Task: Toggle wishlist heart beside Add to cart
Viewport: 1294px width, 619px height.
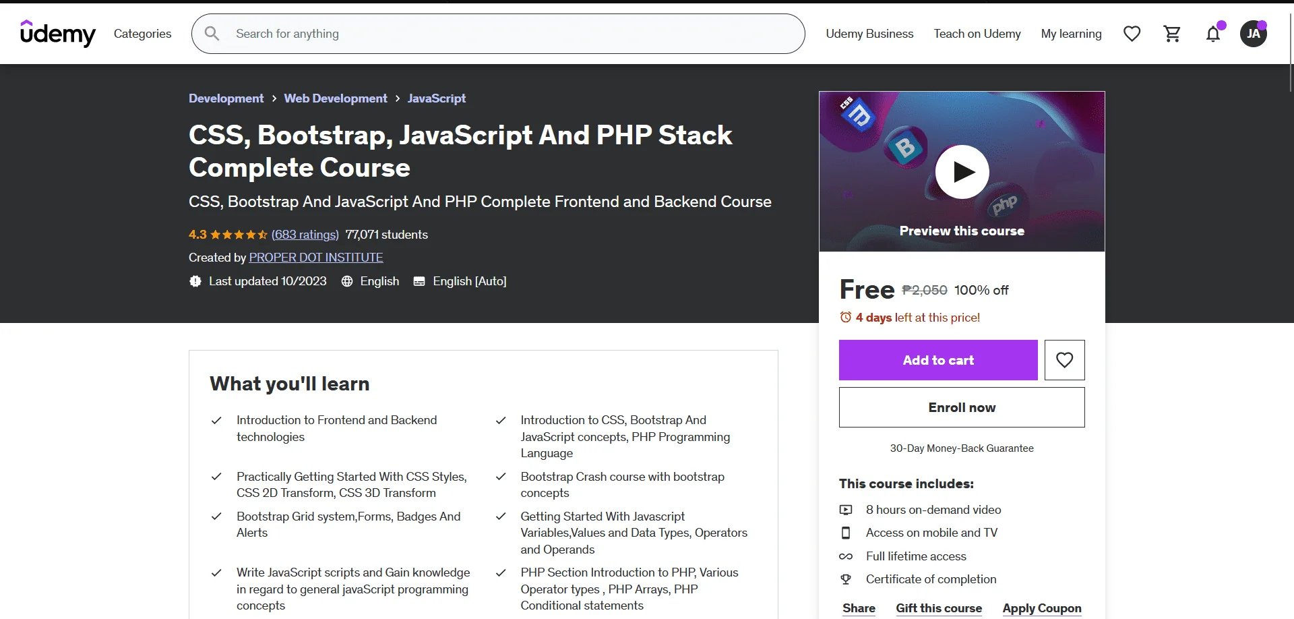Action: [1065, 360]
